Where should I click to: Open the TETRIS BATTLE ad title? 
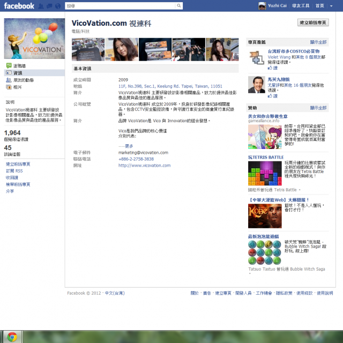[266, 157]
